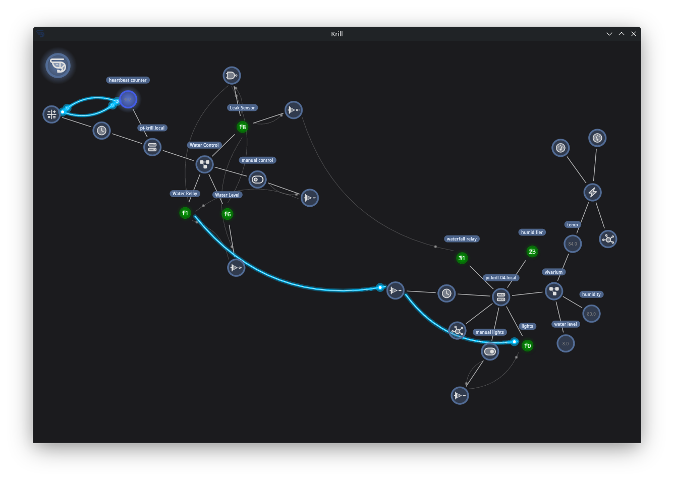This screenshot has height=482, width=674.
Task: Select the humidifier pin 23 node
Action: click(x=532, y=252)
